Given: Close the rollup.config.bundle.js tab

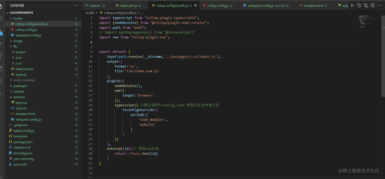Looking at the screenshot, I should tap(196, 5).
